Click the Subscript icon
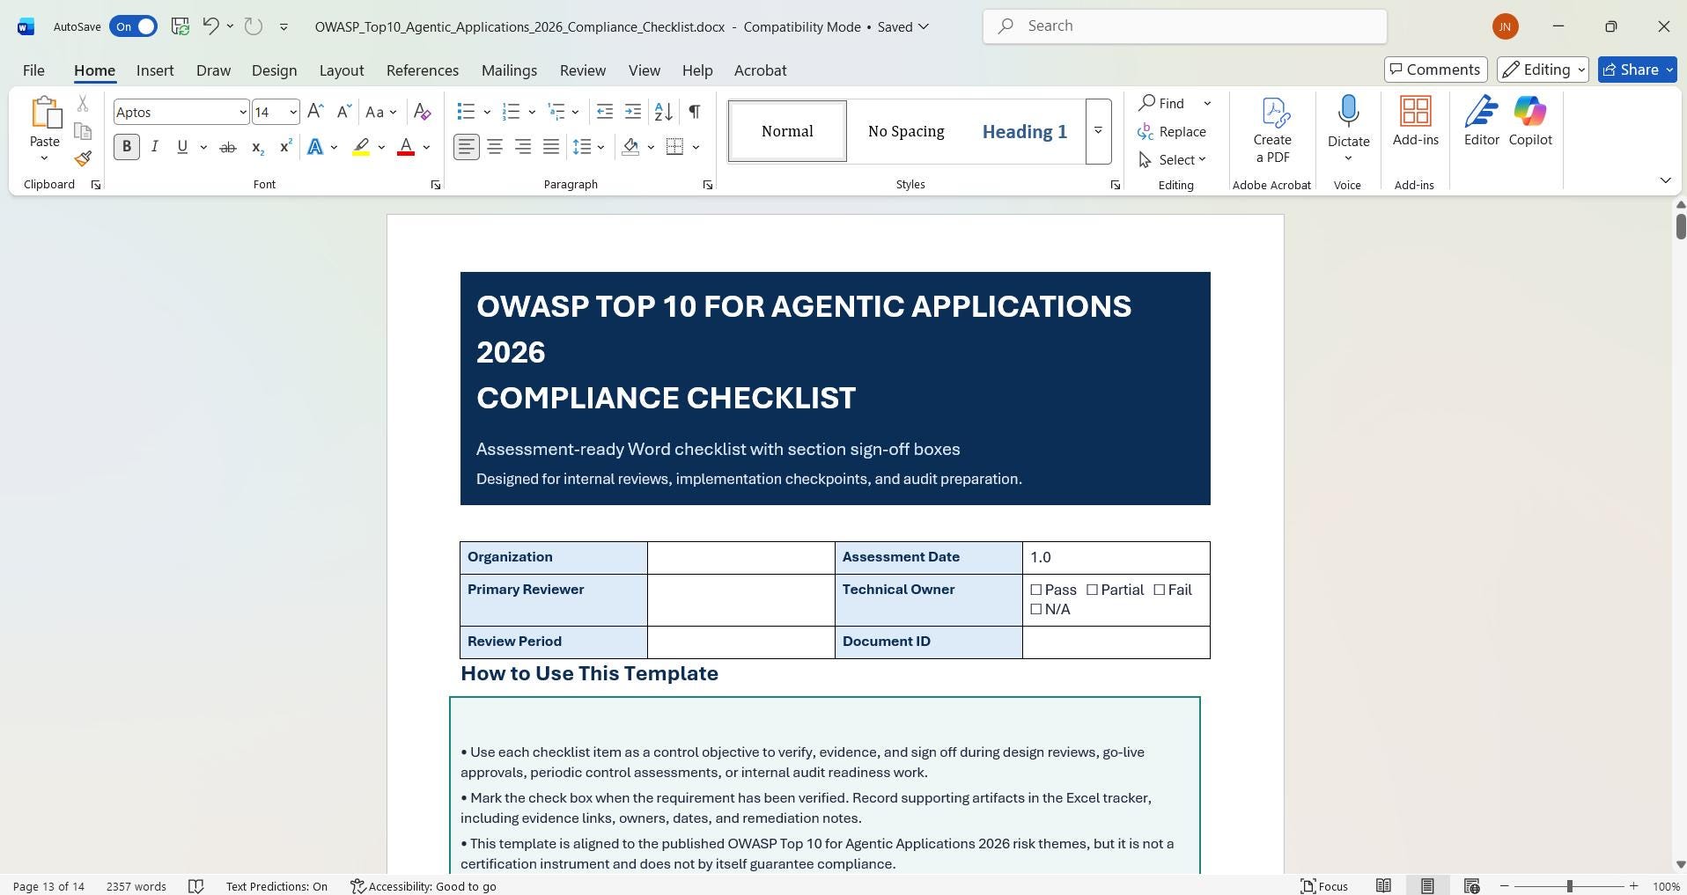The image size is (1687, 895). click(x=257, y=147)
